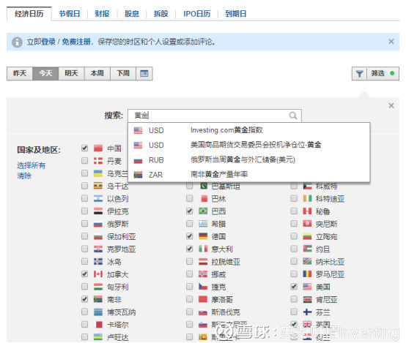Dismiss the login notice banner
The image size is (406, 343).
click(391, 42)
